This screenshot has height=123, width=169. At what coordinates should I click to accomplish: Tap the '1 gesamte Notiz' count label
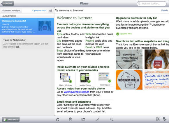[x=39, y=10]
